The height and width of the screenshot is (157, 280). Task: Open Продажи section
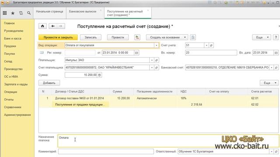pos(10,46)
